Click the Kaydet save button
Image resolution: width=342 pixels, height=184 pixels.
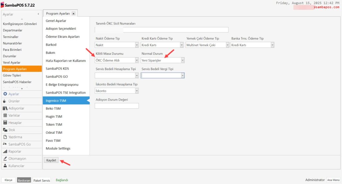pyautogui.click(x=51, y=160)
